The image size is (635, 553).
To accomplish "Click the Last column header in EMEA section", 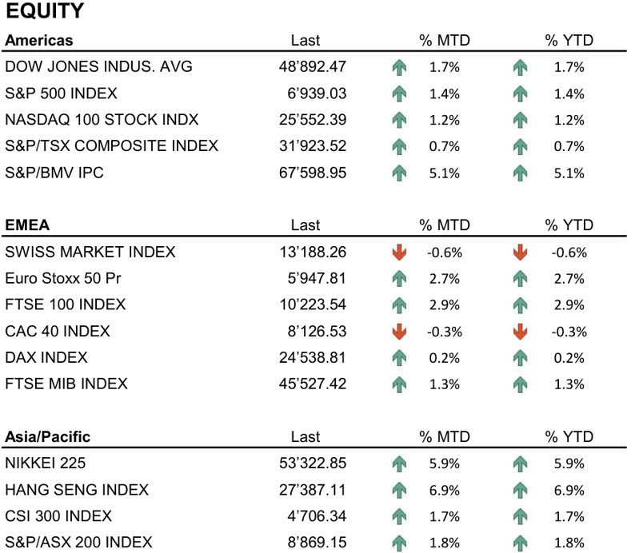I will [305, 225].
